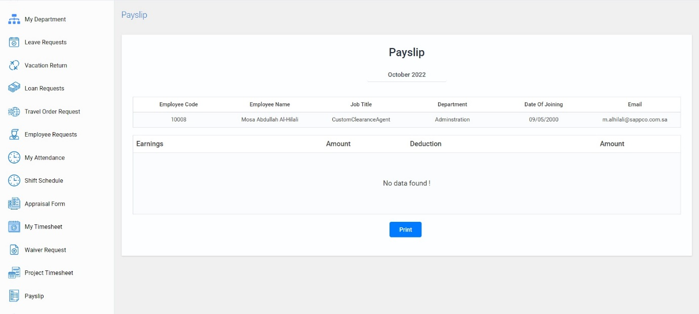This screenshot has width=699, height=314.
Task: Select Employee Requests from the sidebar menu
Action: pyautogui.click(x=51, y=134)
